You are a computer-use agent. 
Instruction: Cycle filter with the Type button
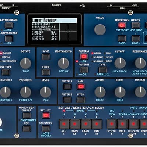pos(103,70)
